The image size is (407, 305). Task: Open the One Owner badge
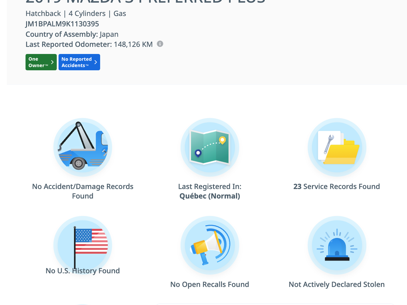coord(38,62)
